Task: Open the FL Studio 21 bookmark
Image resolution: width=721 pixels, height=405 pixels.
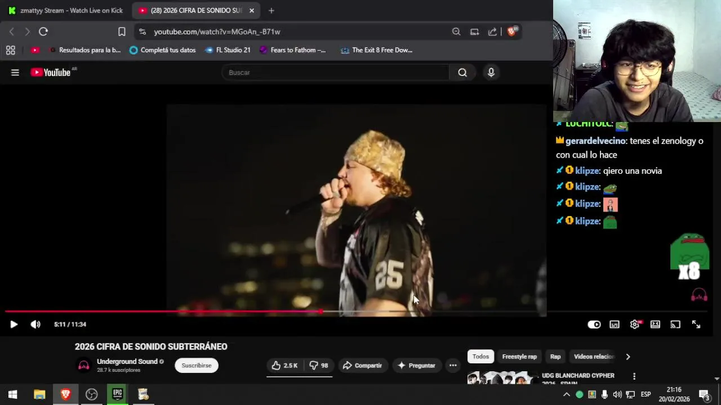Action: click(227, 50)
